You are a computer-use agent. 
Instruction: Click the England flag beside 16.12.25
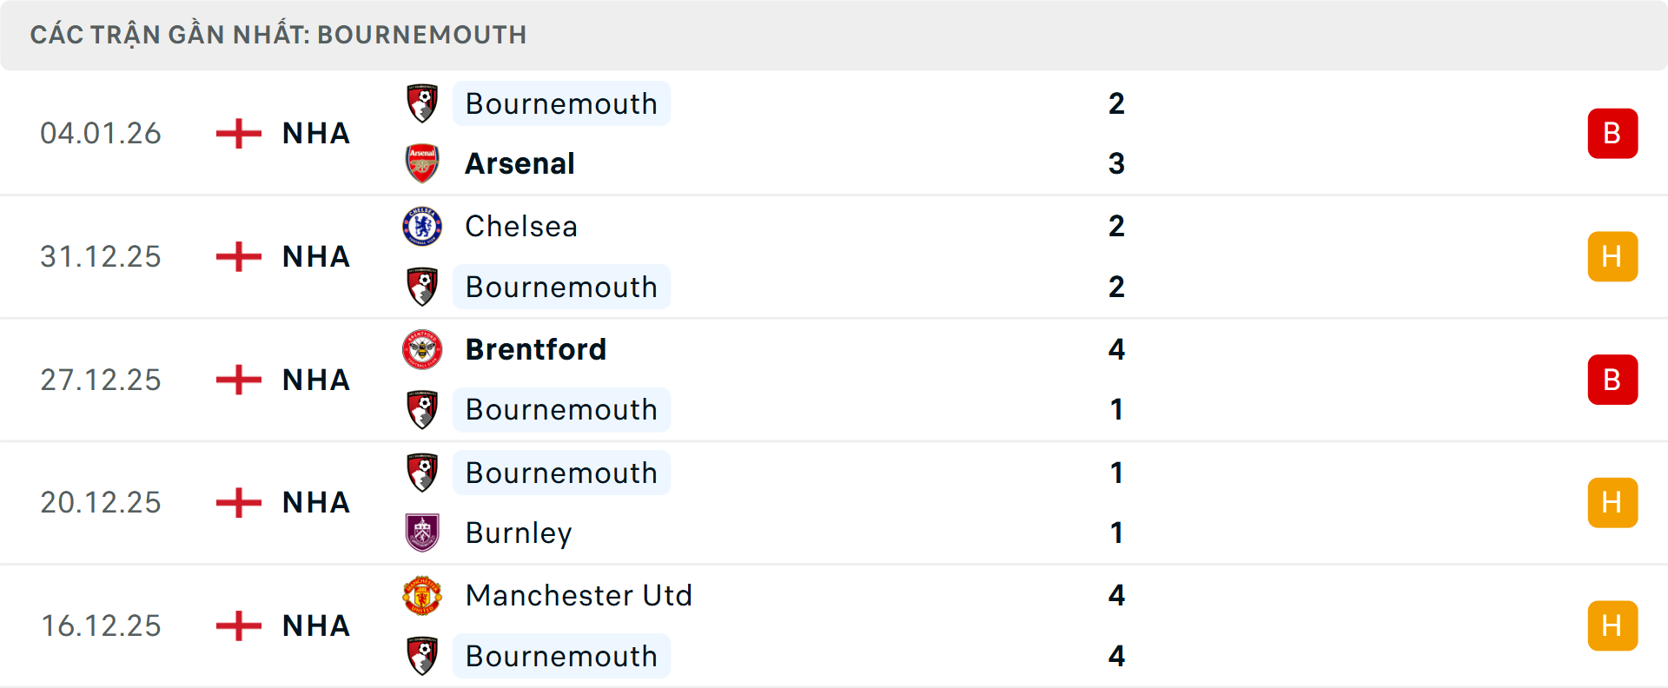click(237, 625)
